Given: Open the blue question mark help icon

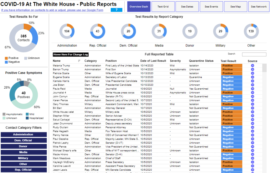Looking at the screenshot, I should (116, 10).
